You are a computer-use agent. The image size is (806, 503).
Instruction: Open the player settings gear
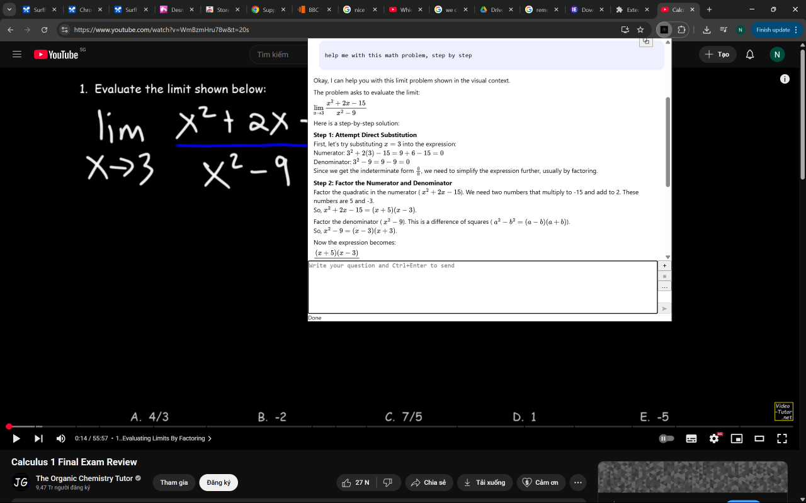click(x=714, y=438)
